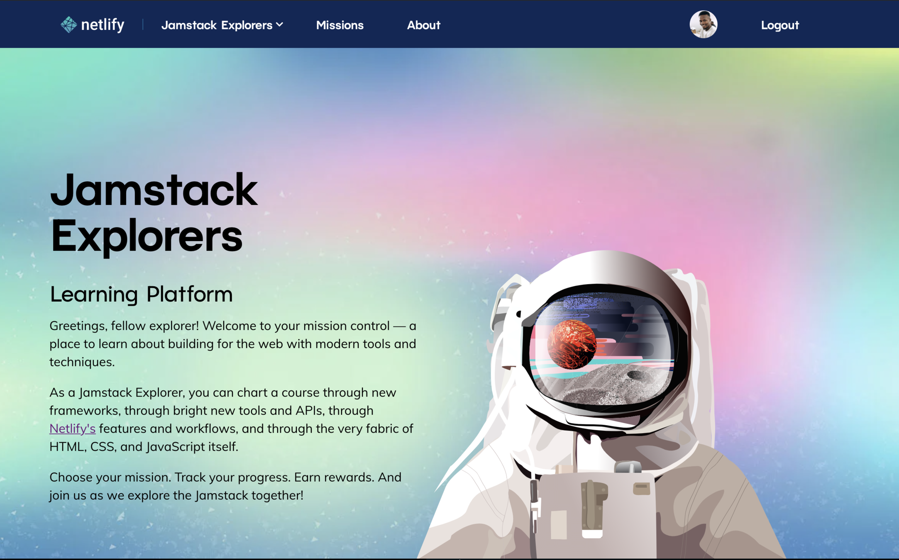899x560 pixels.
Task: Click the Netlify diamond logo icon
Action: click(69, 25)
